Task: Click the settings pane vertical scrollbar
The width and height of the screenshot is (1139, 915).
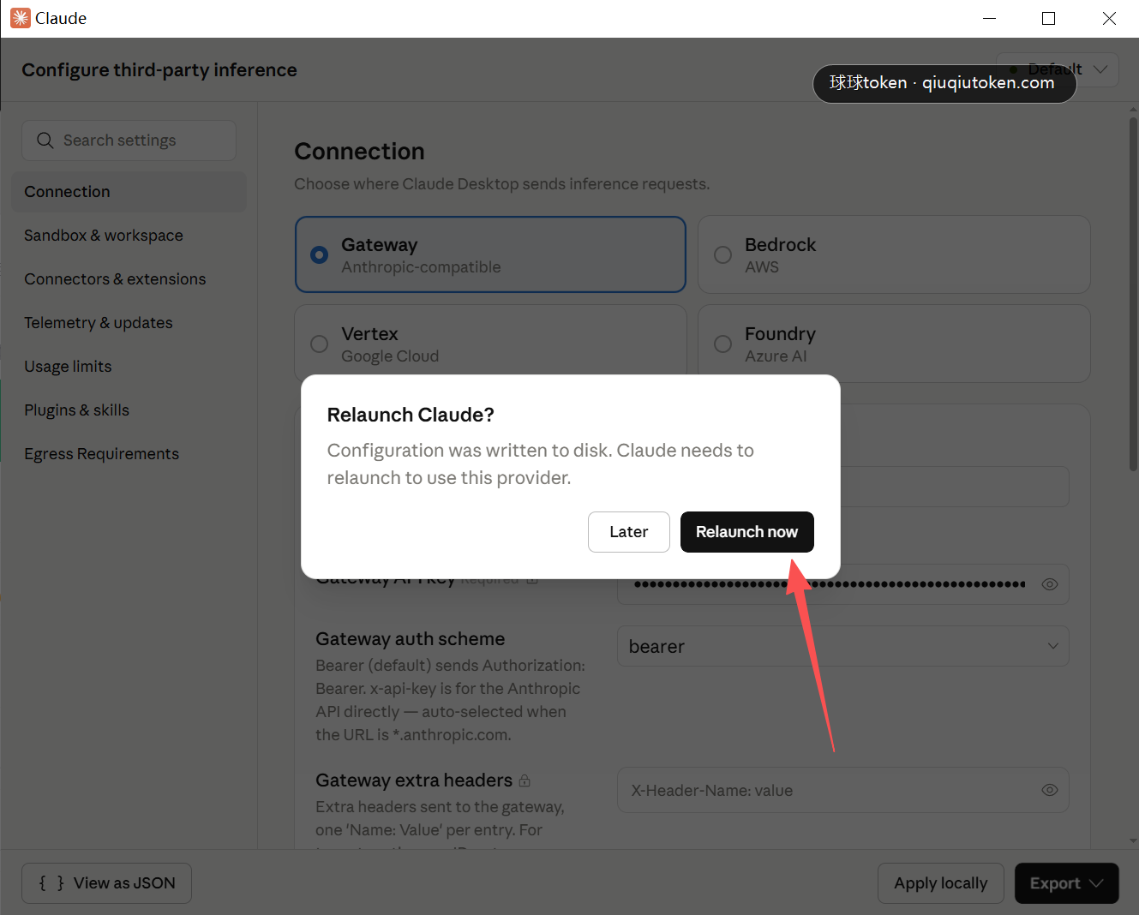Action: coord(1133,293)
